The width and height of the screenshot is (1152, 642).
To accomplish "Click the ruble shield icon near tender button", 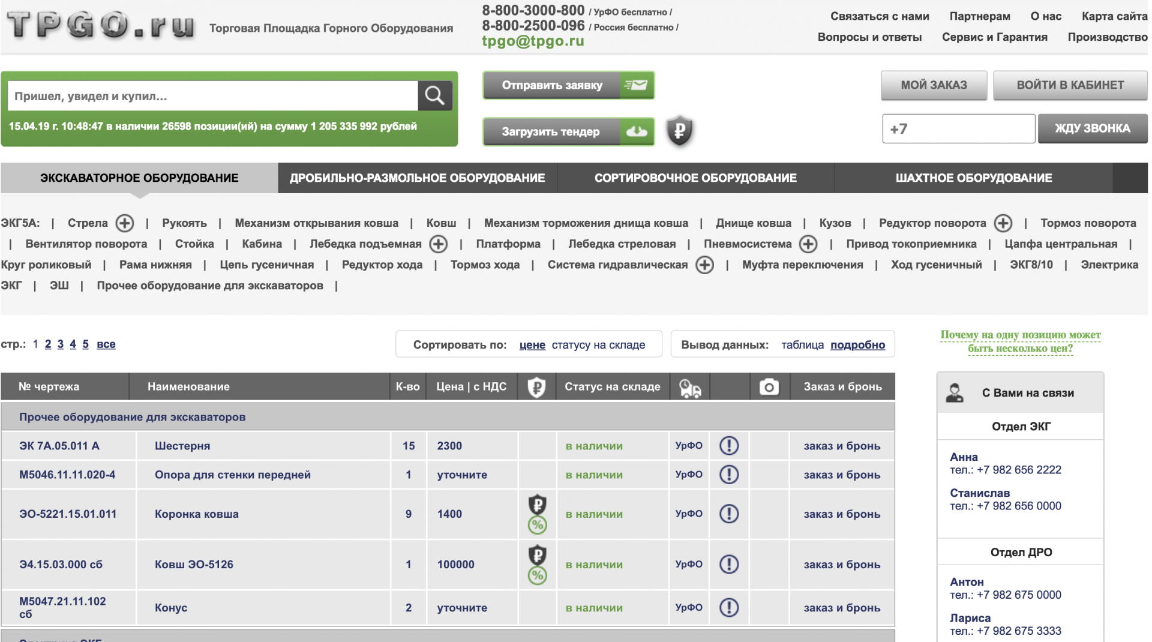I will click(679, 130).
